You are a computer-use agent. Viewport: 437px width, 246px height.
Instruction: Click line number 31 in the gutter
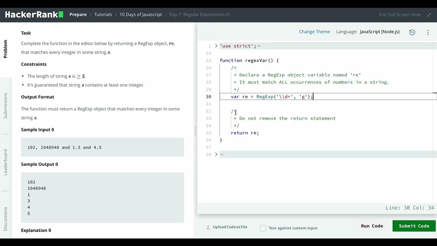pos(208,104)
